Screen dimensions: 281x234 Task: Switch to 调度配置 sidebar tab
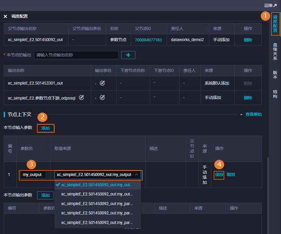[275, 24]
